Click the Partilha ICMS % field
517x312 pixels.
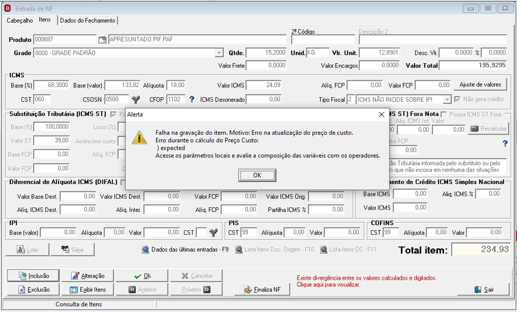(x=326, y=210)
